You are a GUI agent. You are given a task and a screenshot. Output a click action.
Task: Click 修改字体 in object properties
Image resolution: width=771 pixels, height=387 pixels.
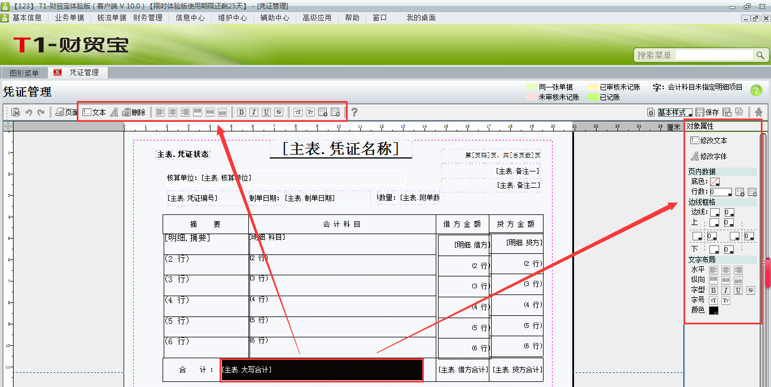coord(709,156)
